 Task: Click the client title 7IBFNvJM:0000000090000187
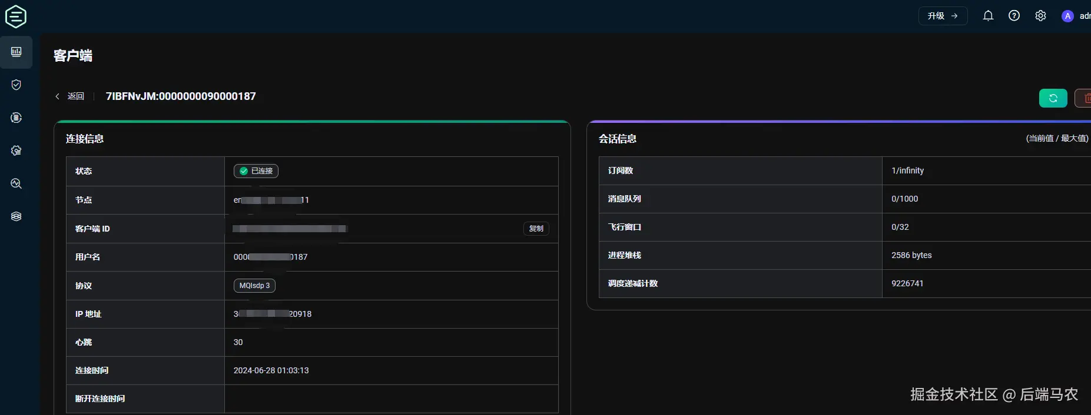click(x=181, y=96)
